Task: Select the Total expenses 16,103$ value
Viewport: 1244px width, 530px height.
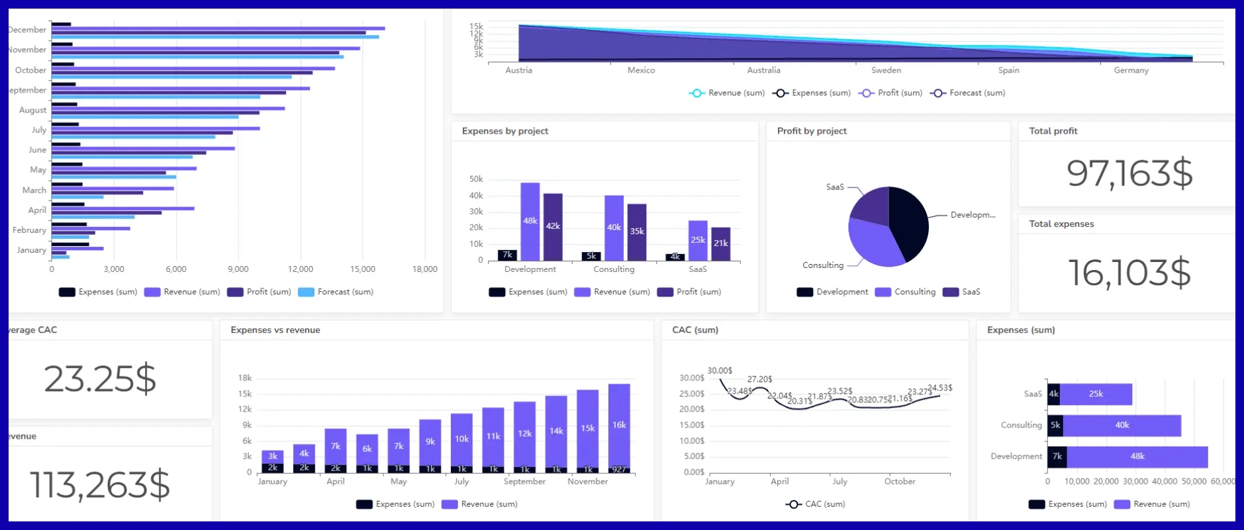Action: [1129, 273]
